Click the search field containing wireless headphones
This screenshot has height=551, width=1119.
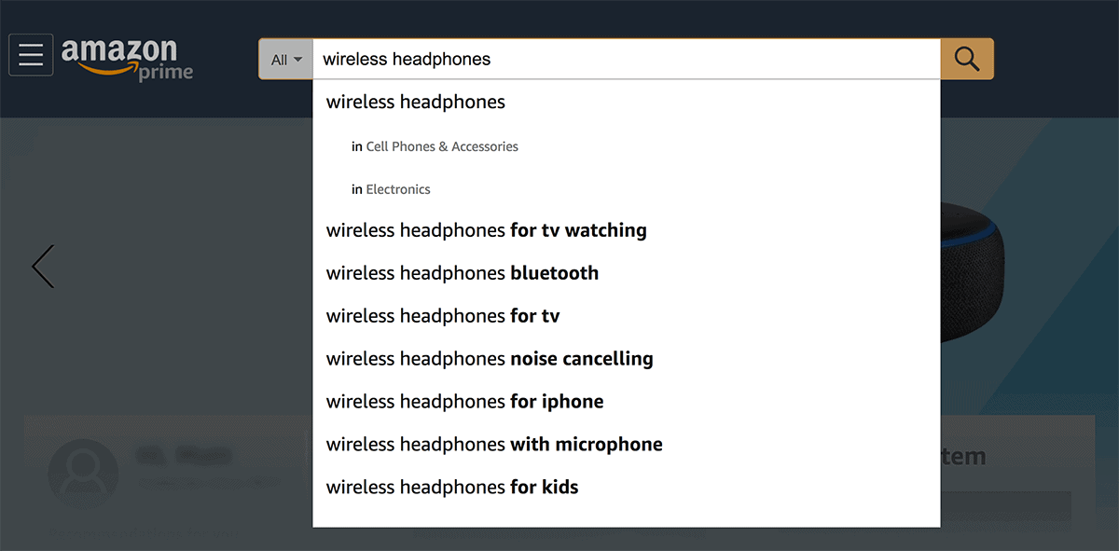[625, 60]
